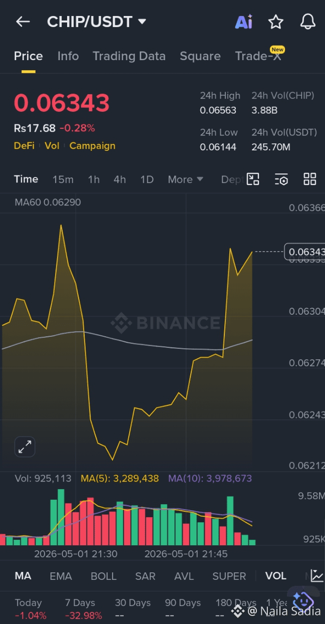The width and height of the screenshot is (325, 624).
Task: Toggle the VOL sub-indicator
Action: click(276, 576)
